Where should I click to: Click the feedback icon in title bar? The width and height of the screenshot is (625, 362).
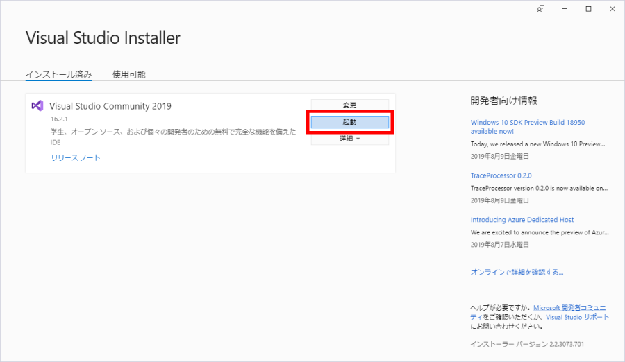coord(541,9)
